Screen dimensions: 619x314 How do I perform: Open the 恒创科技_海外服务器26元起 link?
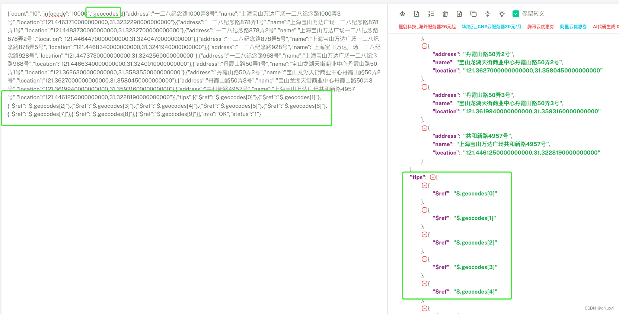tap(427, 27)
